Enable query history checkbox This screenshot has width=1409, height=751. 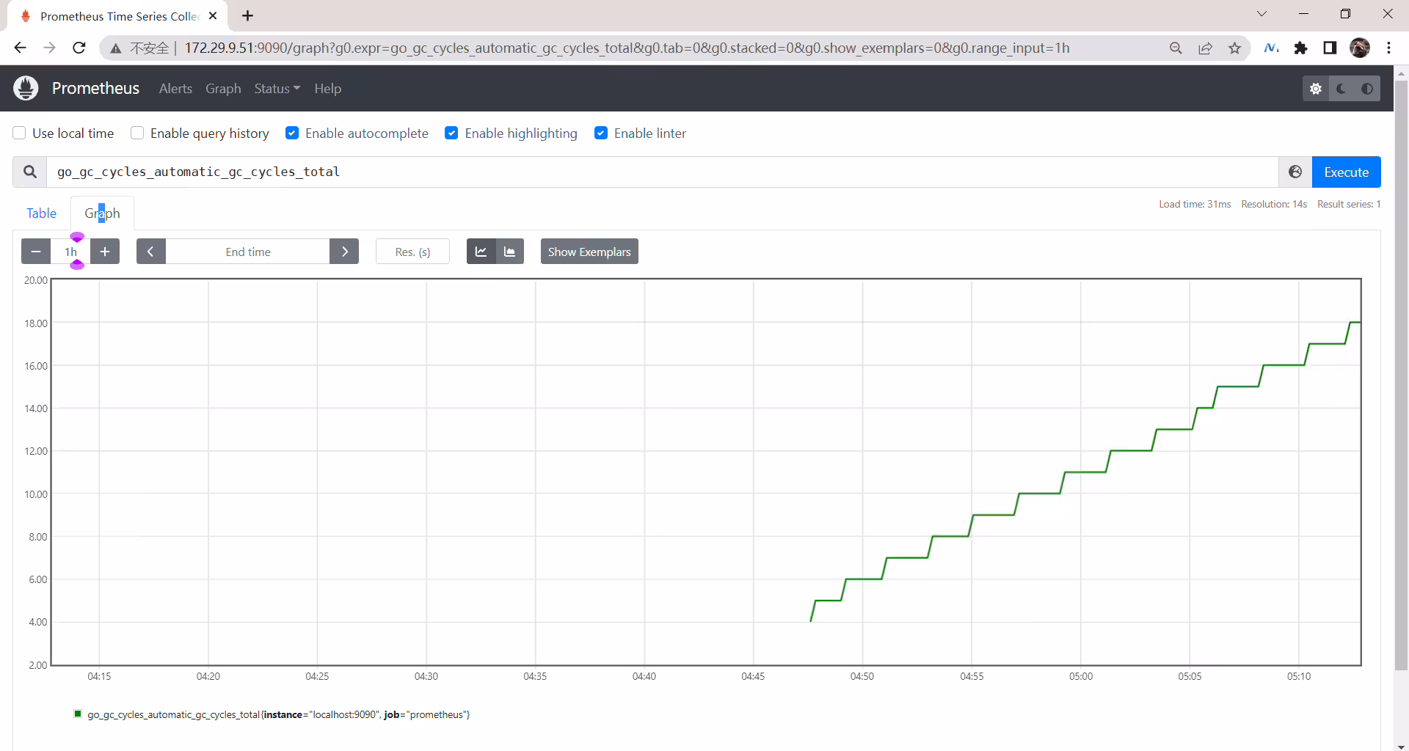pyautogui.click(x=137, y=133)
